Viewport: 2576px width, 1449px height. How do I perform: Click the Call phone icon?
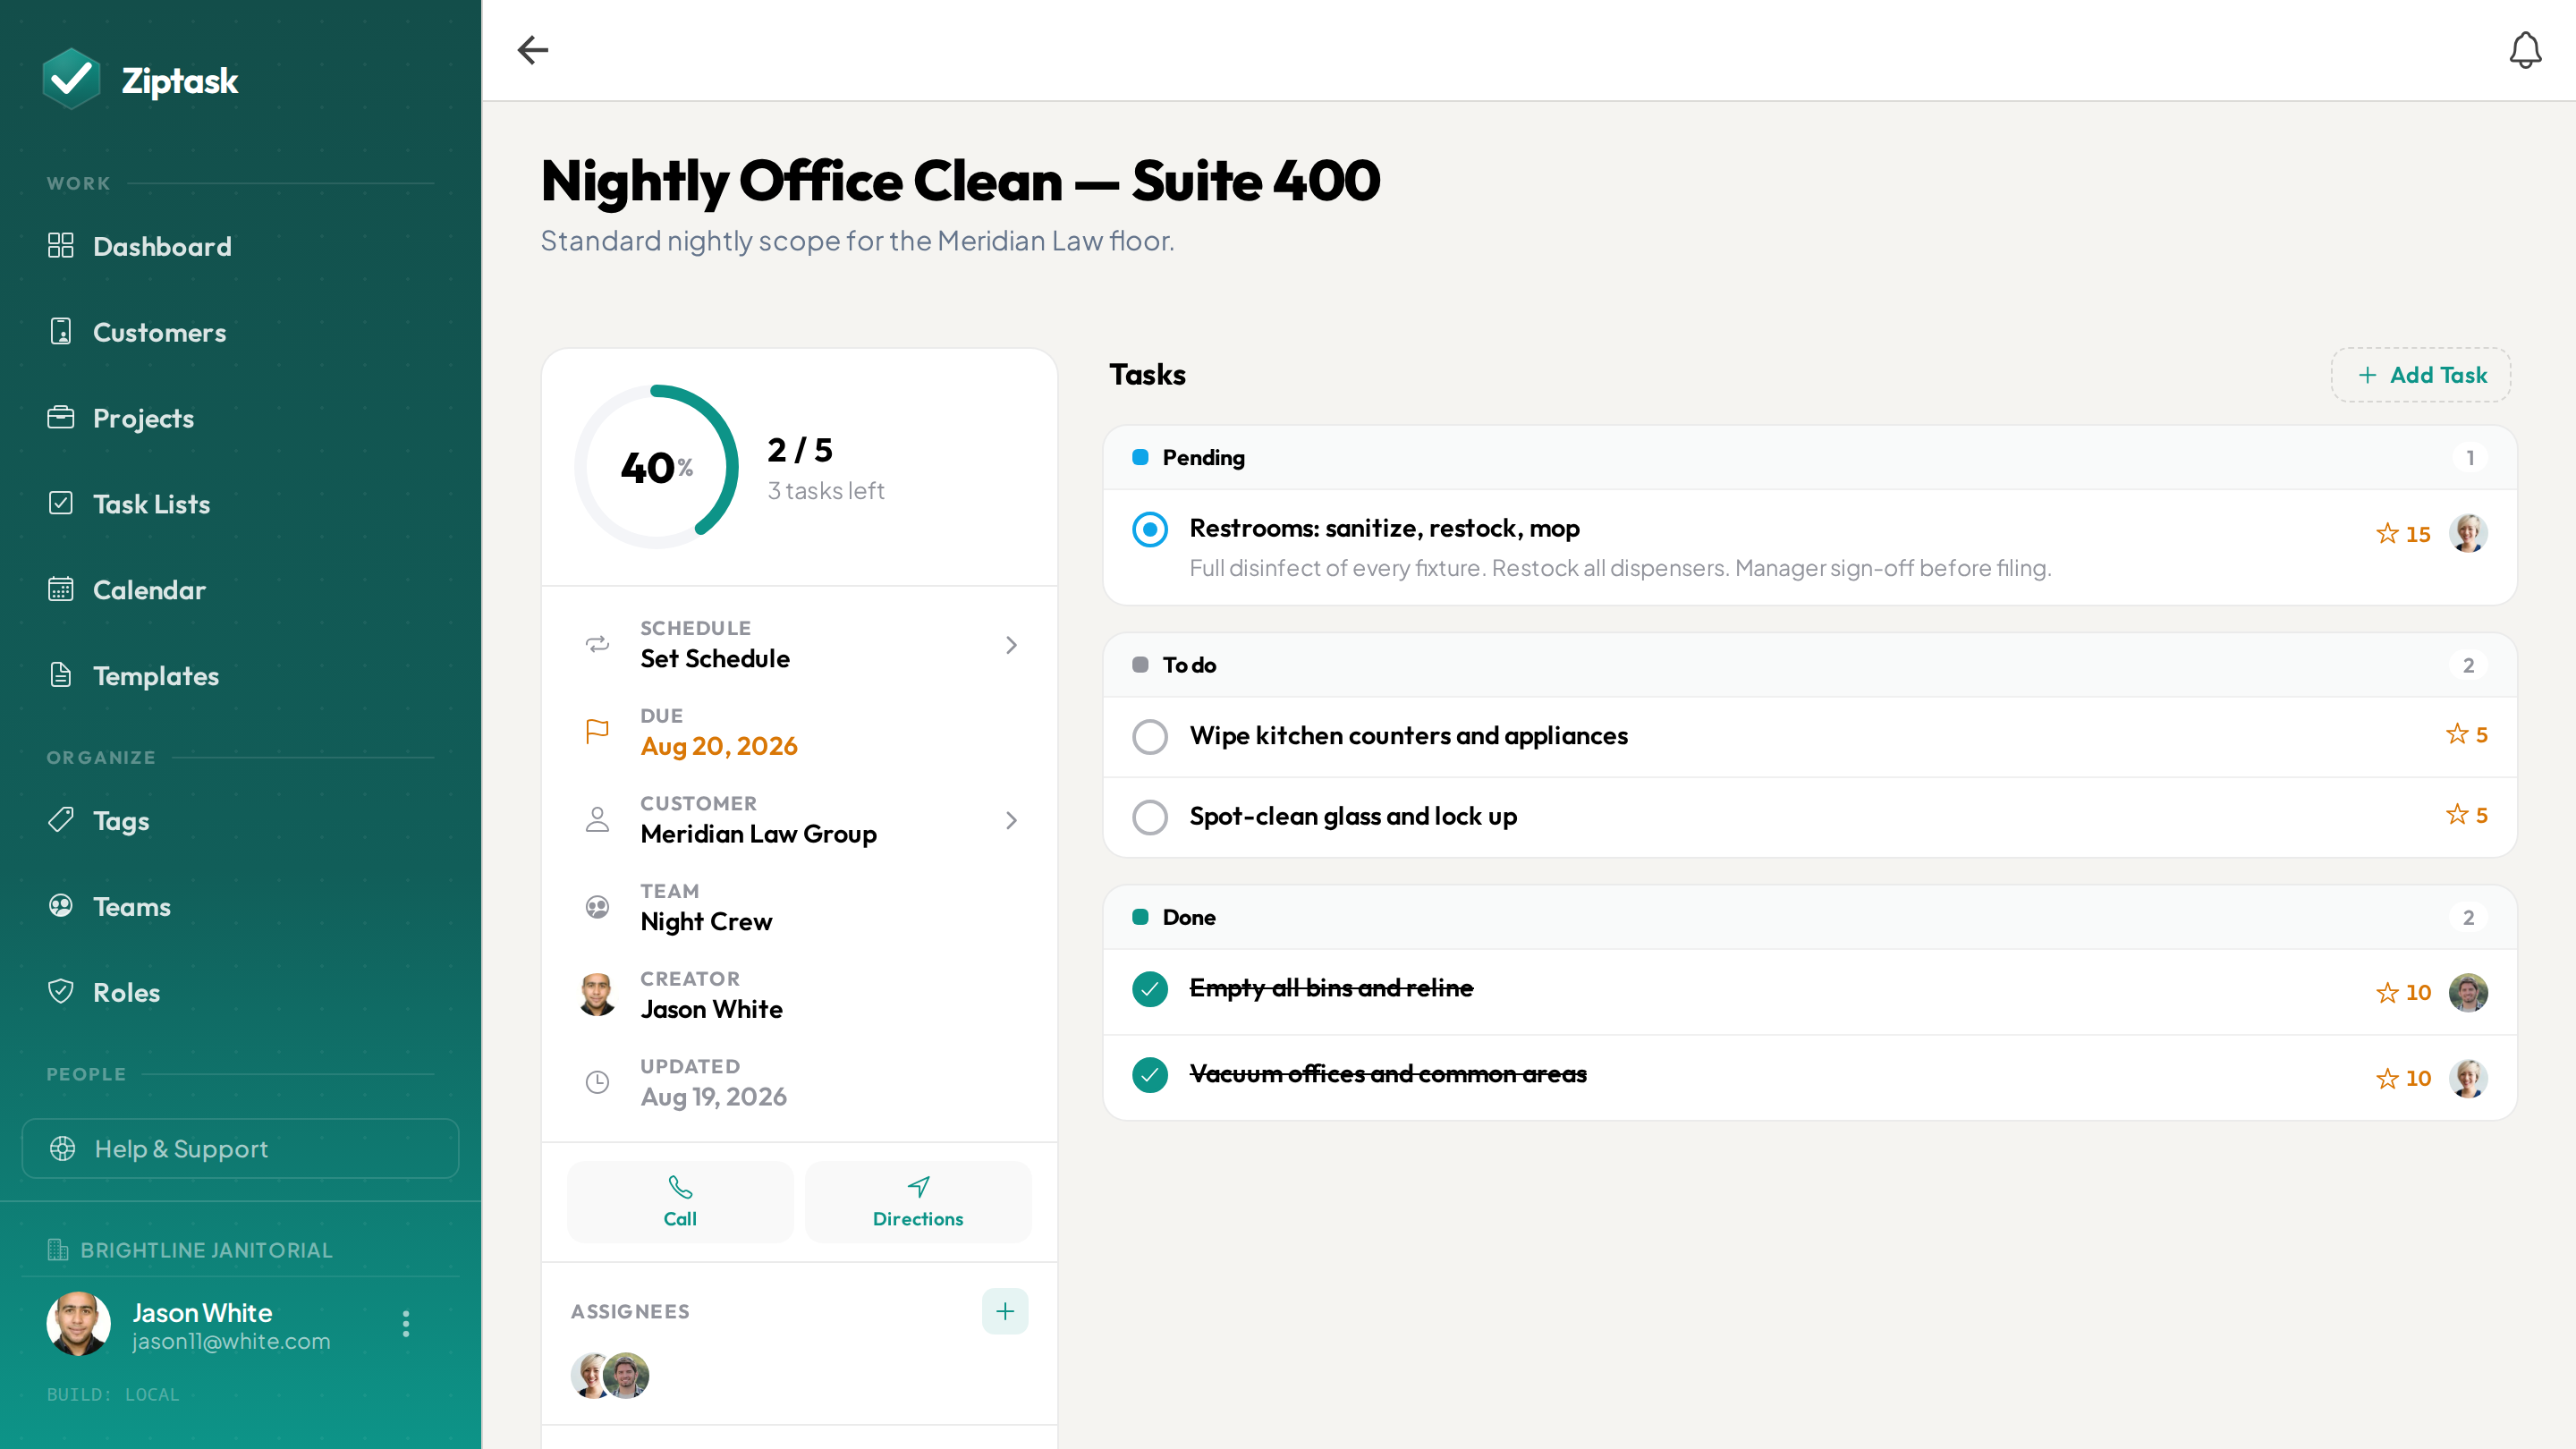(x=680, y=1187)
